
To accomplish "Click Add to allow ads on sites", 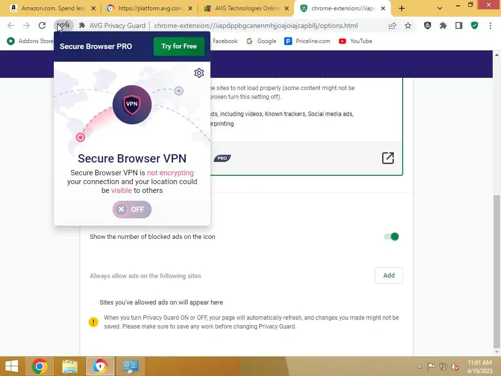I will [x=389, y=276].
